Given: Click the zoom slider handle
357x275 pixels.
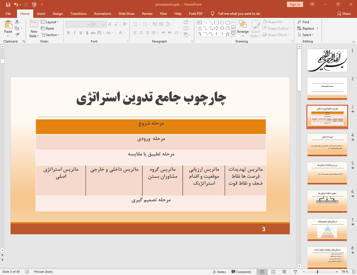Looking at the screenshot, I should tap(317, 272).
